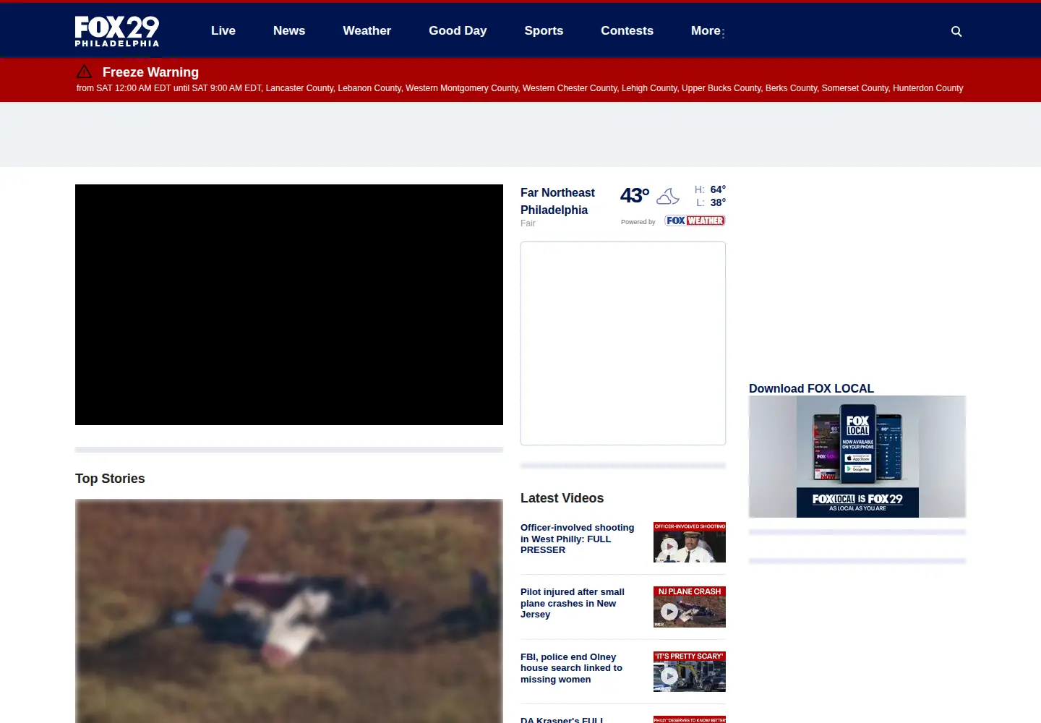1041x723 pixels.
Task: Click the low temperature 38° value
Action: pyautogui.click(x=718, y=202)
